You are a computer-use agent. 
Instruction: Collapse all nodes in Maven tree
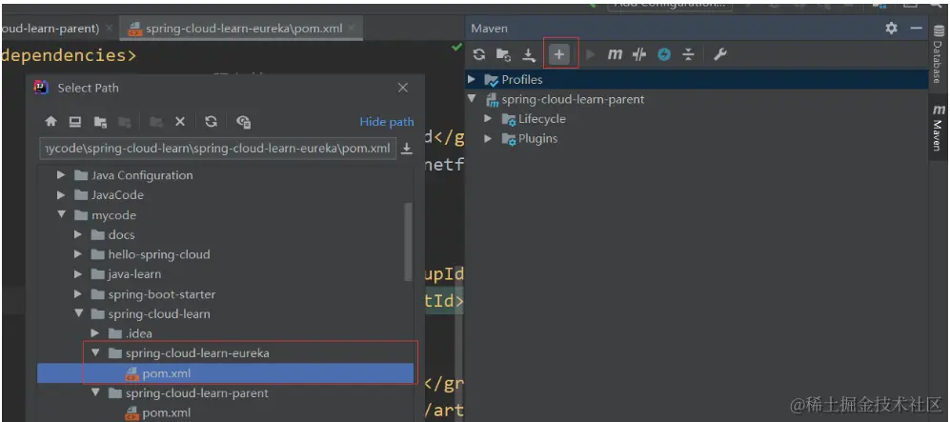tap(688, 54)
